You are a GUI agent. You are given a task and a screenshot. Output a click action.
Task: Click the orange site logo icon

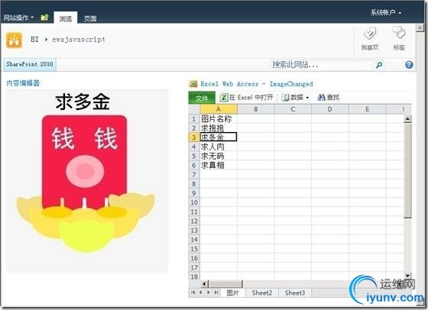[14, 40]
